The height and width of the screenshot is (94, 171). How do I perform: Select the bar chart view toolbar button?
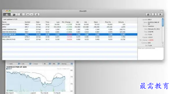tap(7, 15)
